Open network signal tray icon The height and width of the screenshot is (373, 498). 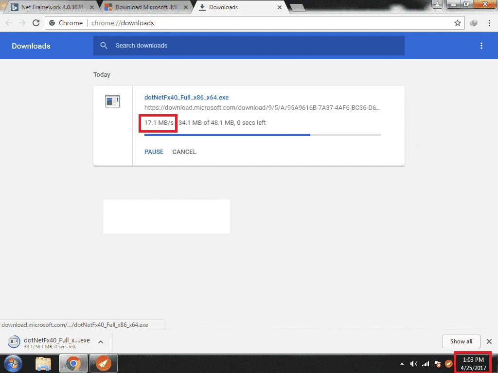coord(425,364)
